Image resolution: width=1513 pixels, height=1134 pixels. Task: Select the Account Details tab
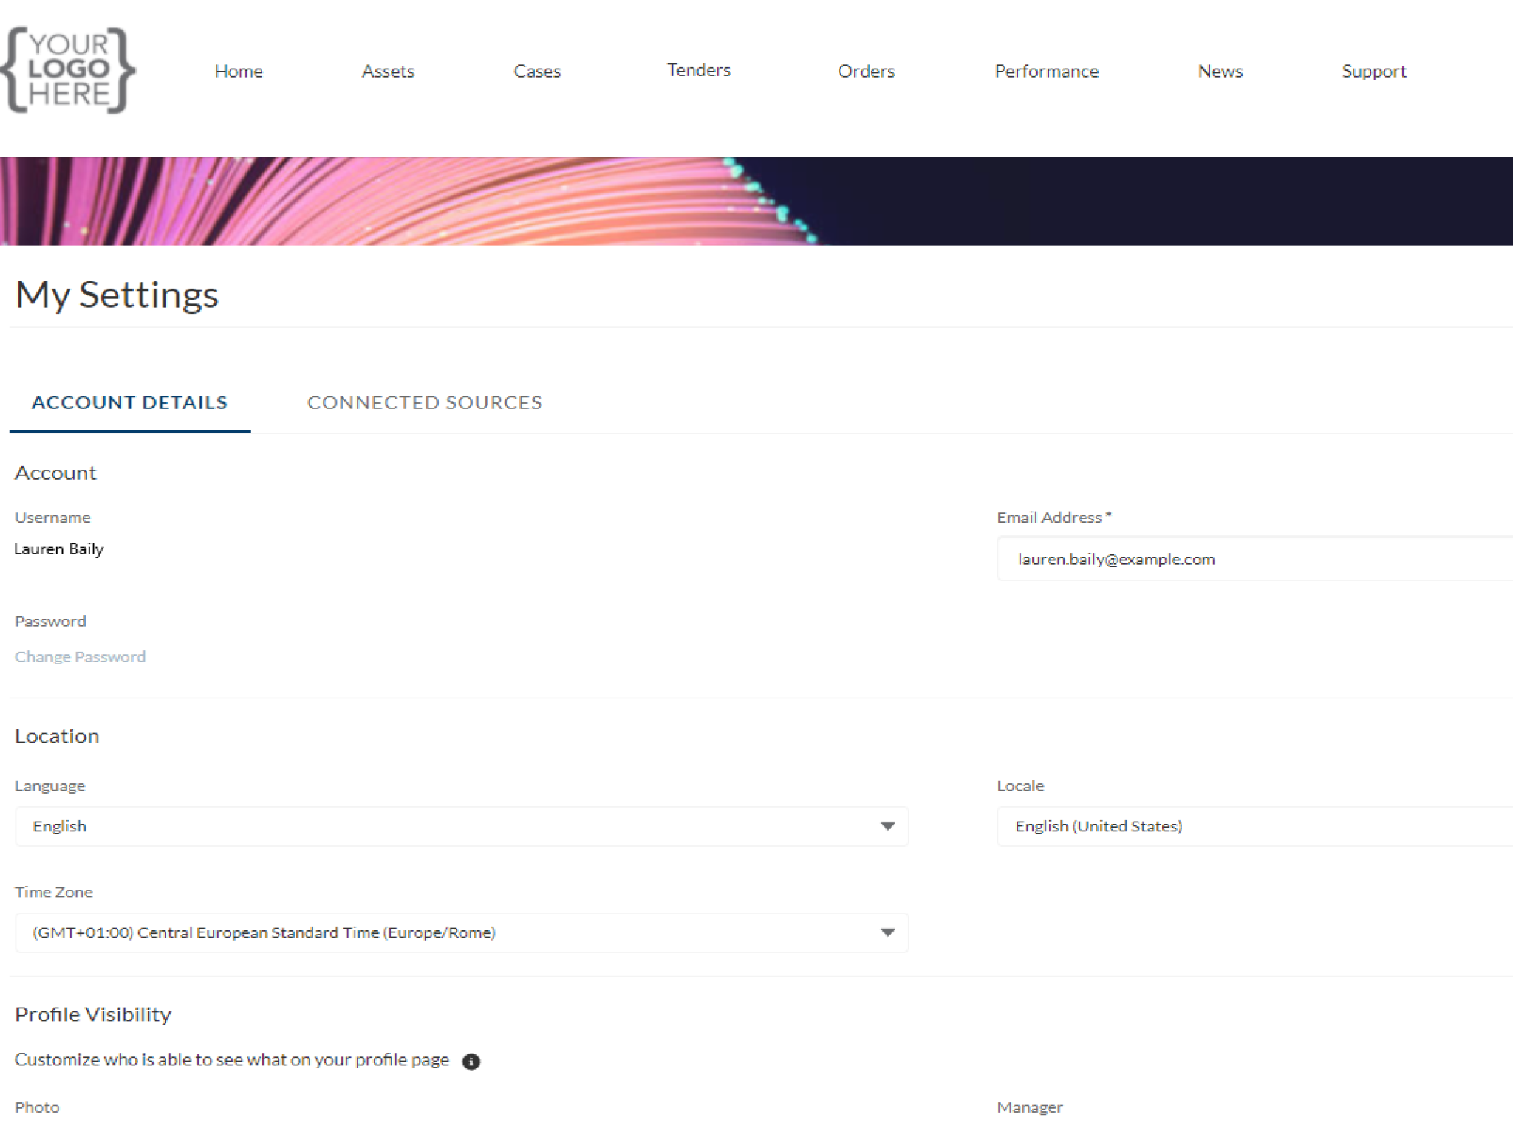tap(129, 402)
